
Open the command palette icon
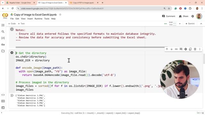click(3, 101)
